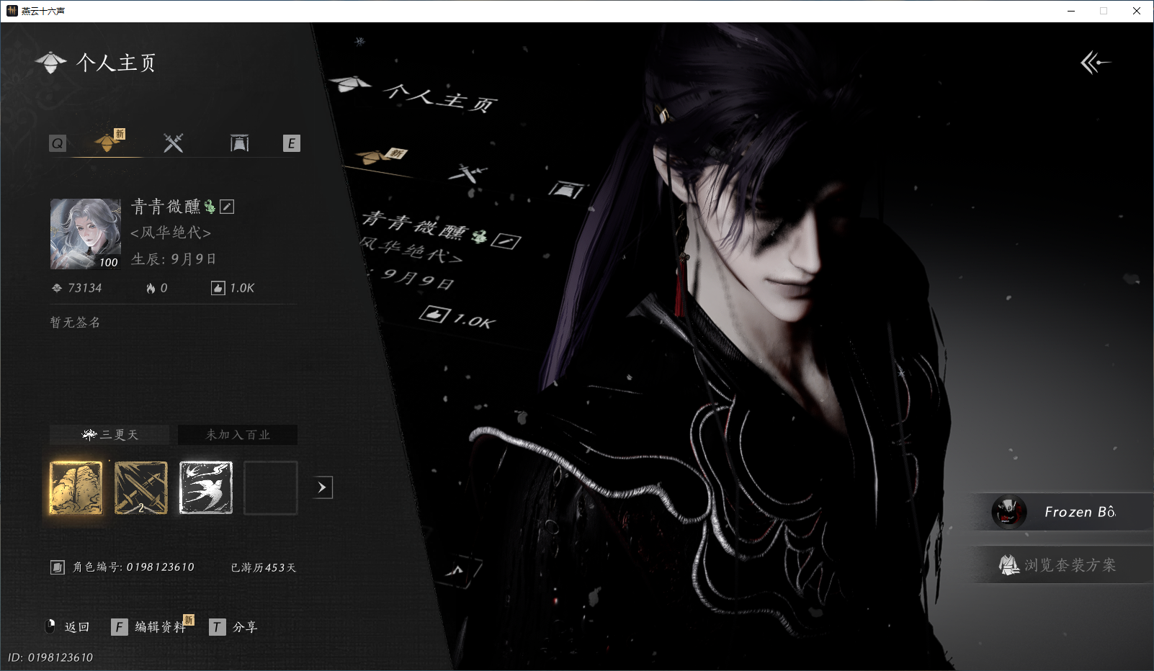Viewport: 1154px width, 671px height.
Task: Click the Q previous tab key
Action: click(58, 143)
